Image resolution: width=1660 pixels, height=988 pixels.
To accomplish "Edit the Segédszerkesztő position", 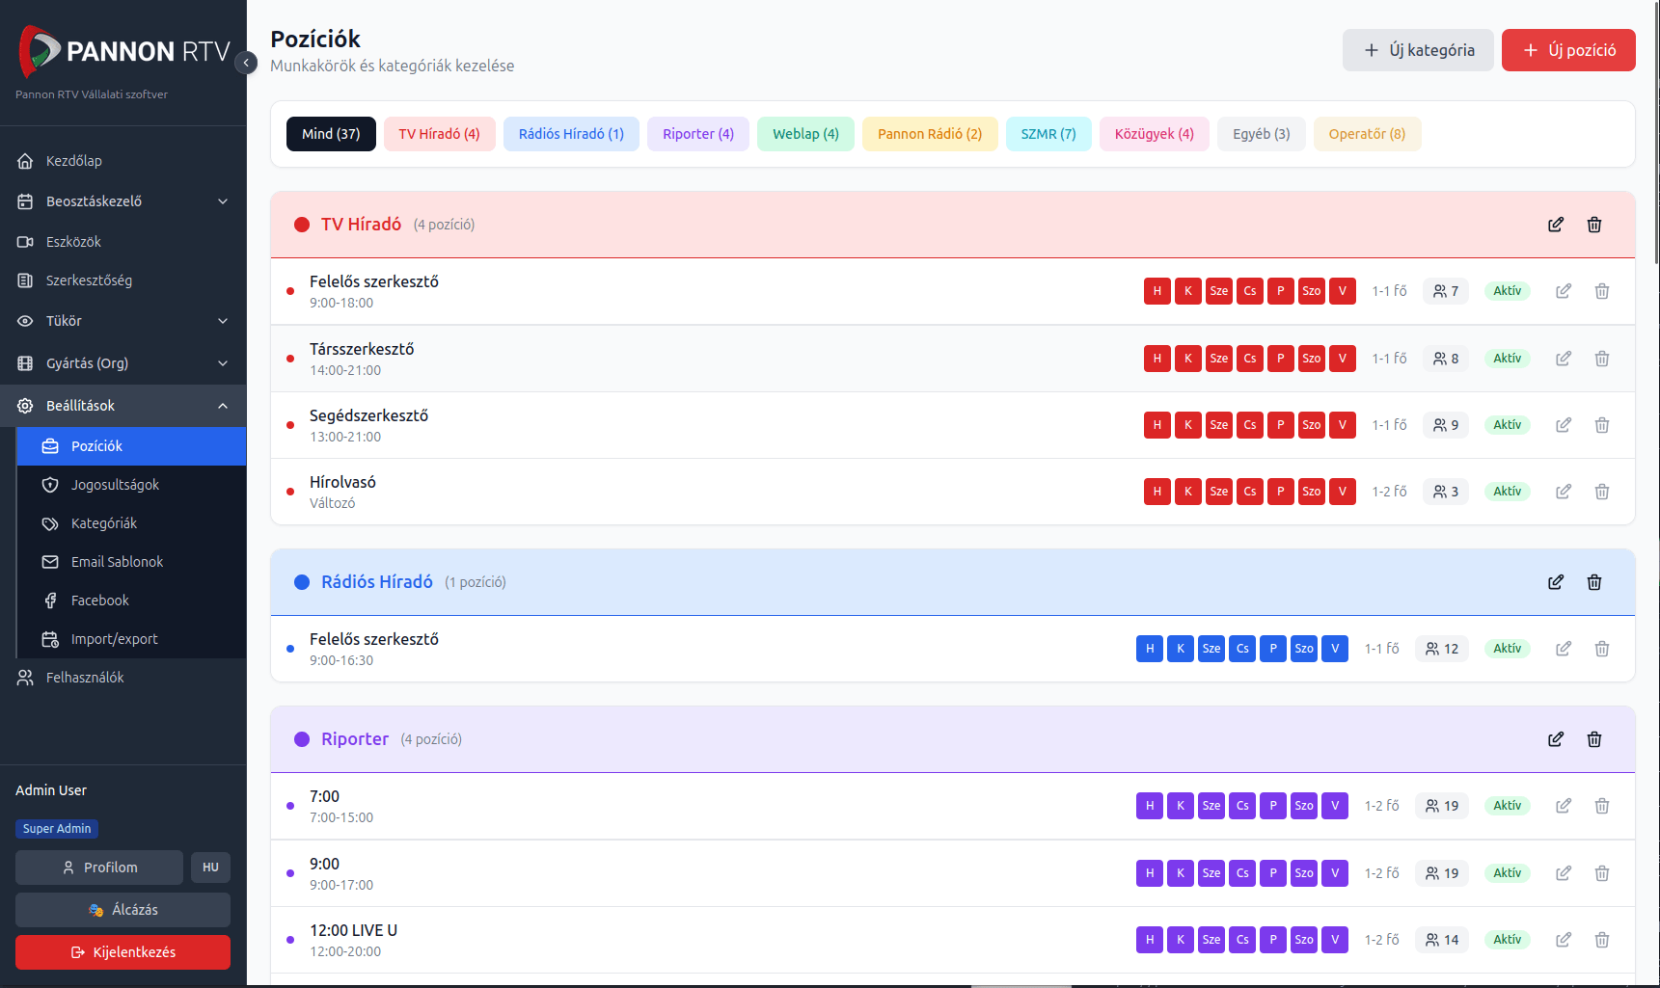I will click(x=1564, y=425).
